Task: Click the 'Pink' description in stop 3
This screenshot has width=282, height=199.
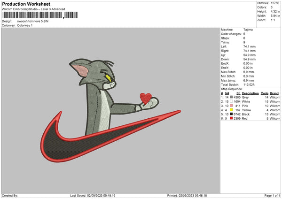Action: tap(245, 106)
